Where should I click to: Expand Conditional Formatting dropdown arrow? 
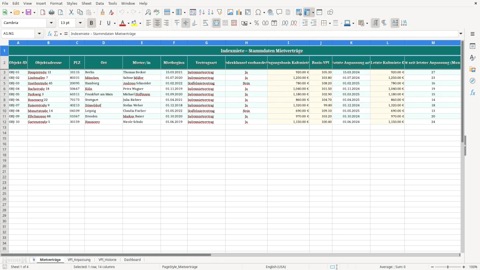(x=367, y=23)
